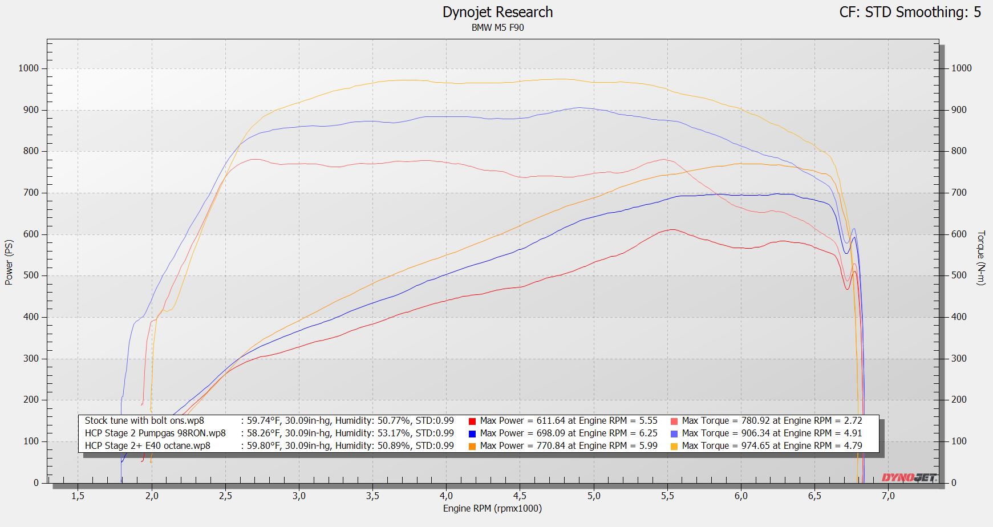Click the 'BMW M5 F90' subtitle
The image size is (993, 527).
pos(497,27)
